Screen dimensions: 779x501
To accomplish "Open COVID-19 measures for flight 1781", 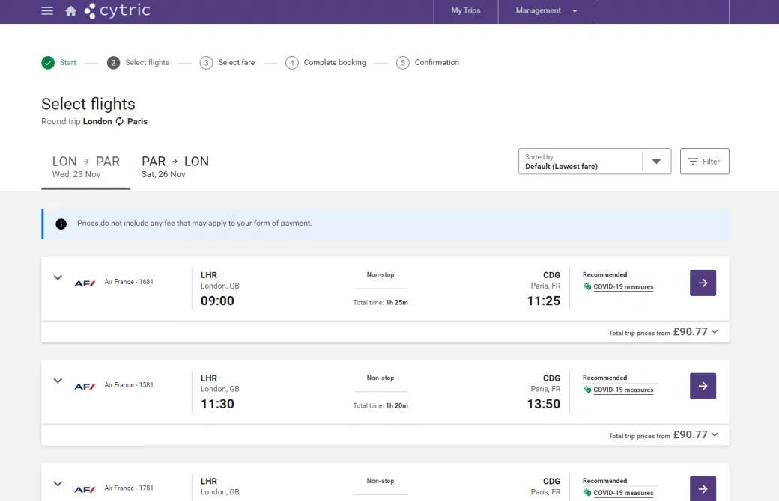I will [x=623, y=493].
